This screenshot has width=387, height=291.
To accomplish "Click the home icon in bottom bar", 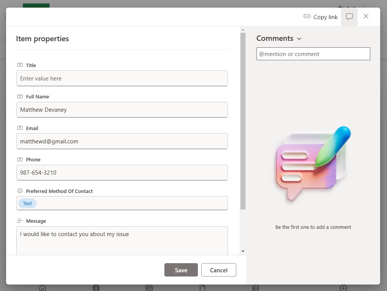I will click(43, 288).
